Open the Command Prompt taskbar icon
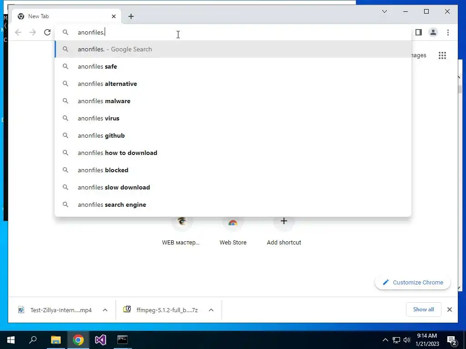This screenshot has width=466, height=349. coord(122,340)
